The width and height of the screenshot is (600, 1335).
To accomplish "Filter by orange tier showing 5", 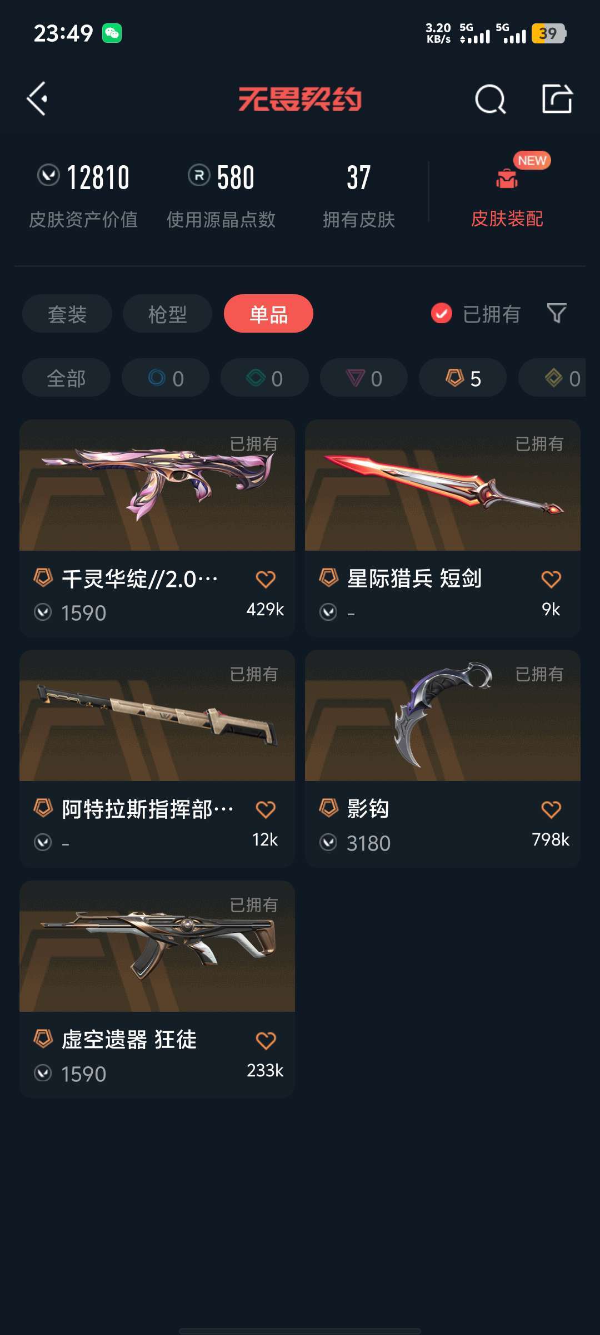I will (x=463, y=378).
